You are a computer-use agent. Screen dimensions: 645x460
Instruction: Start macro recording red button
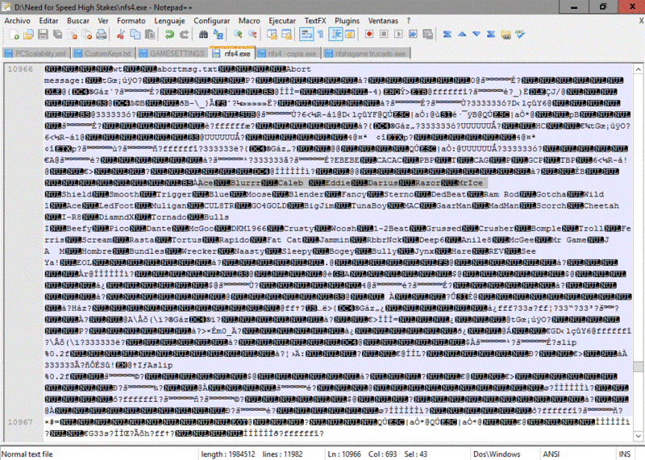point(369,35)
